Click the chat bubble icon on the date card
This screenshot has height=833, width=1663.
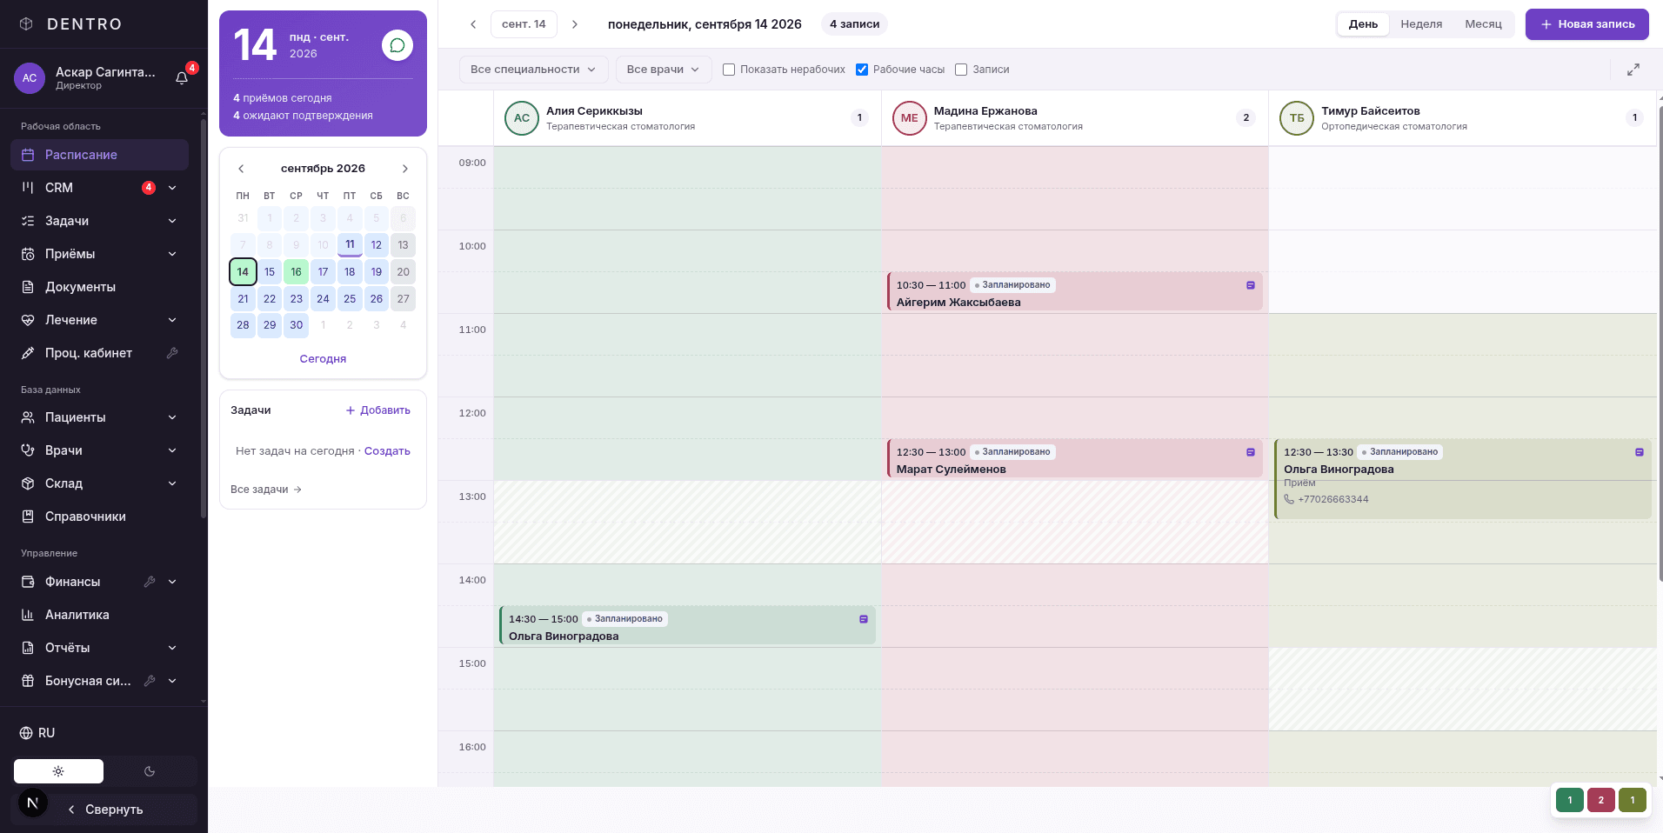coord(397,45)
